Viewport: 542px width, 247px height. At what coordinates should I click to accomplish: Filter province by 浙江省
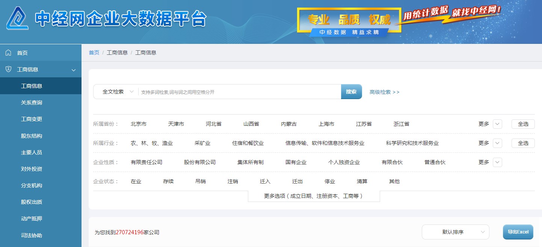[402, 124]
